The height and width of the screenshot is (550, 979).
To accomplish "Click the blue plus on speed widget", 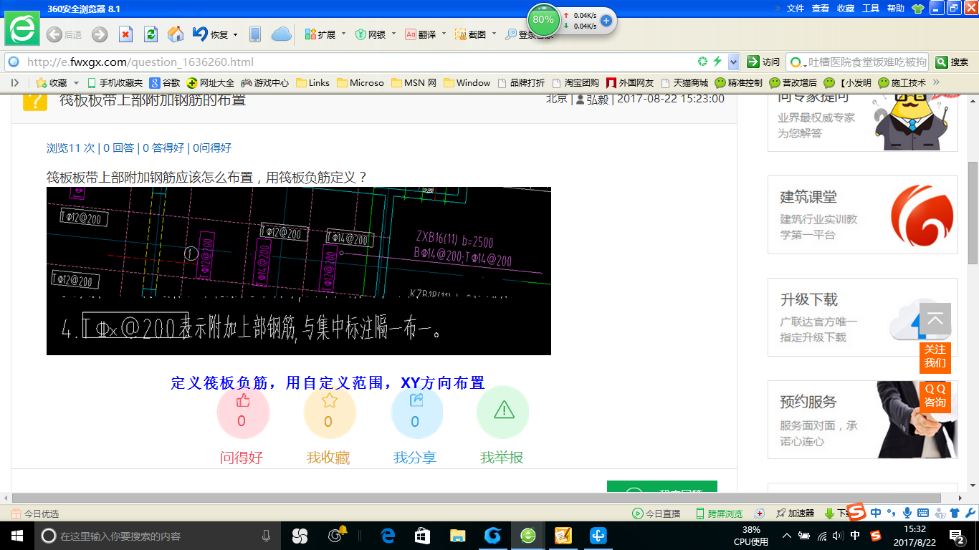I will pos(606,20).
